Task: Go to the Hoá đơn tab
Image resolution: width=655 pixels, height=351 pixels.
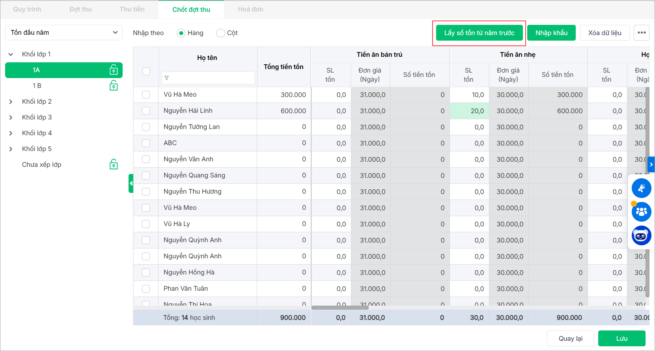Action: pos(250,9)
